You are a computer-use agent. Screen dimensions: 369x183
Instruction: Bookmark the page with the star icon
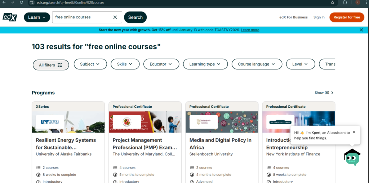[x=333, y=3]
